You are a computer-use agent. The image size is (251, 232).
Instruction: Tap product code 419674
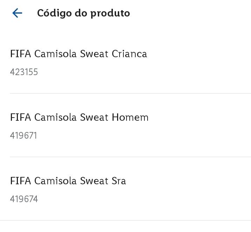24,199
